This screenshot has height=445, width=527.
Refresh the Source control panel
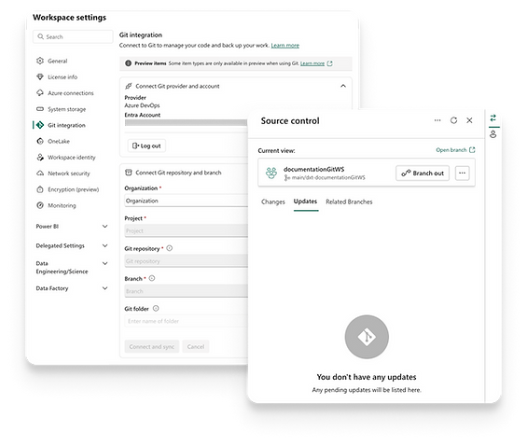coord(453,120)
